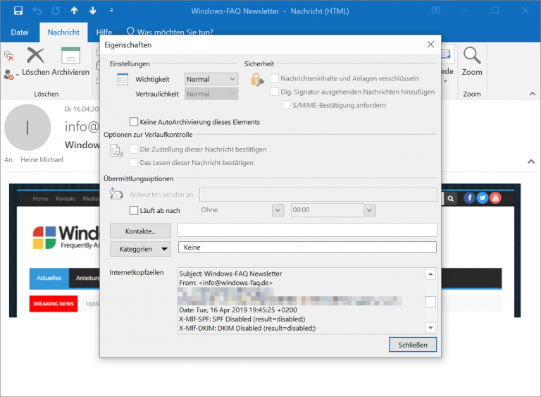Screen dimensions: 541x397
Task: Click the Schließen button
Action: [412, 344]
